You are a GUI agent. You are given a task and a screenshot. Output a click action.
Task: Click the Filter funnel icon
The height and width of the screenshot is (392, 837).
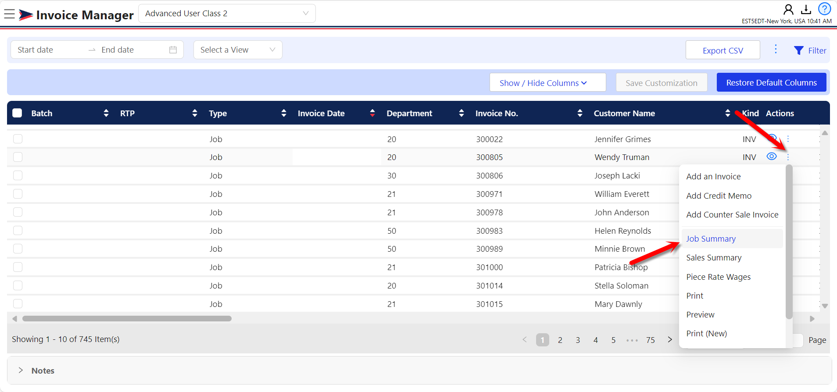799,50
